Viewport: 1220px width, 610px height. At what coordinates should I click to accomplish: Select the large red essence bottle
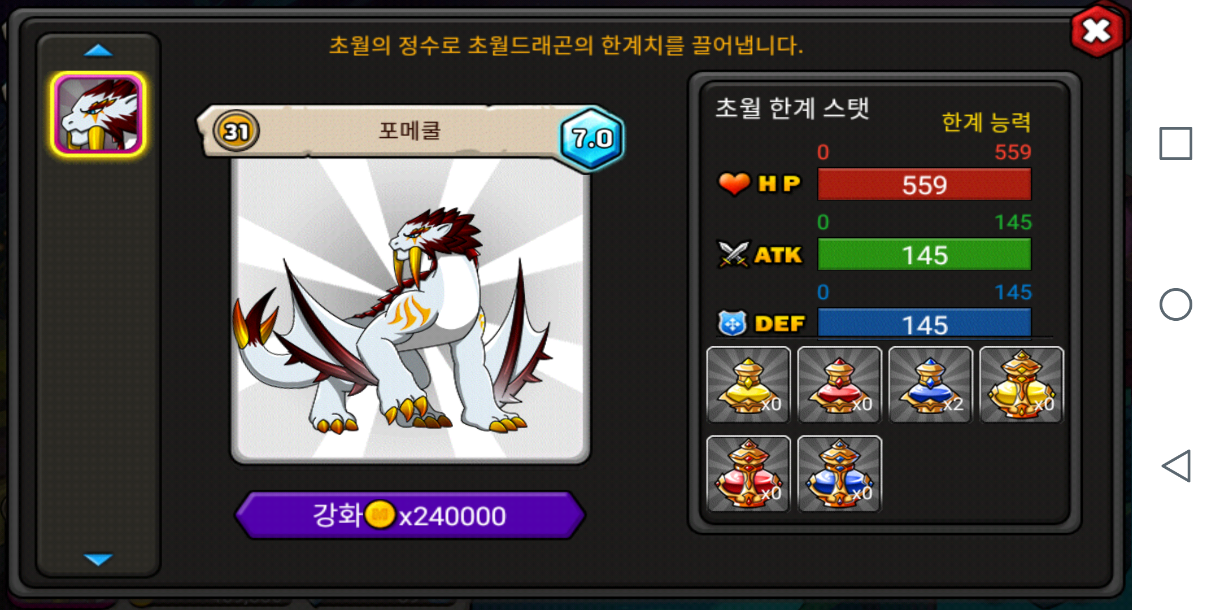748,474
